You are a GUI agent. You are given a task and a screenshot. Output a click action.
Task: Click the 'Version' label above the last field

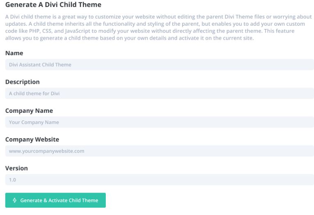pos(17,168)
